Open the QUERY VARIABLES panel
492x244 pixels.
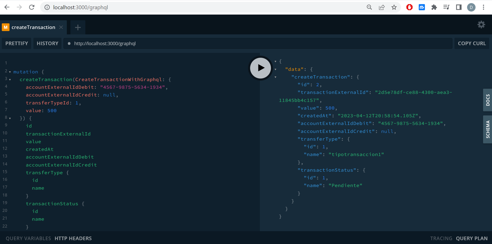coord(28,238)
